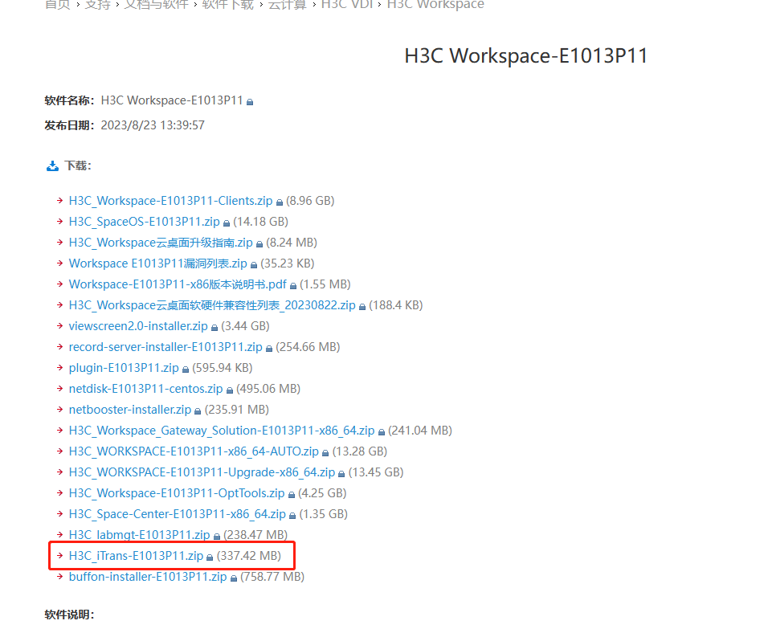The height and width of the screenshot is (633, 768).
Task: Click lock icon after viewscreen2.0-installer.zip
Action: (214, 328)
